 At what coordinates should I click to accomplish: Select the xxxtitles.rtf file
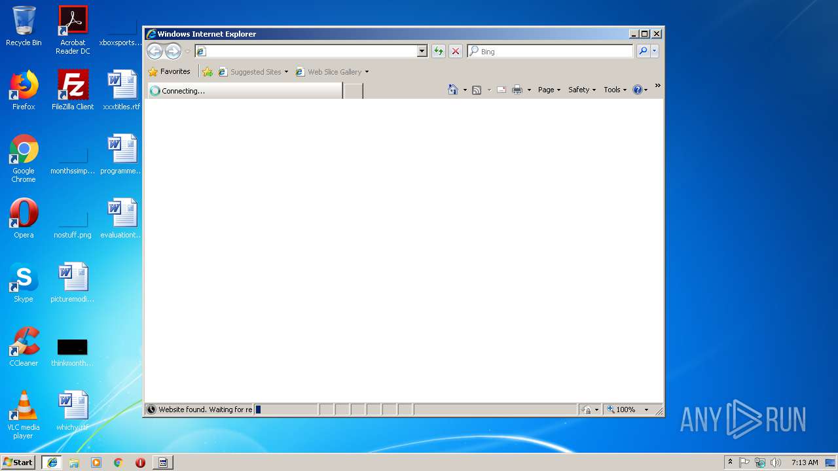click(122, 90)
